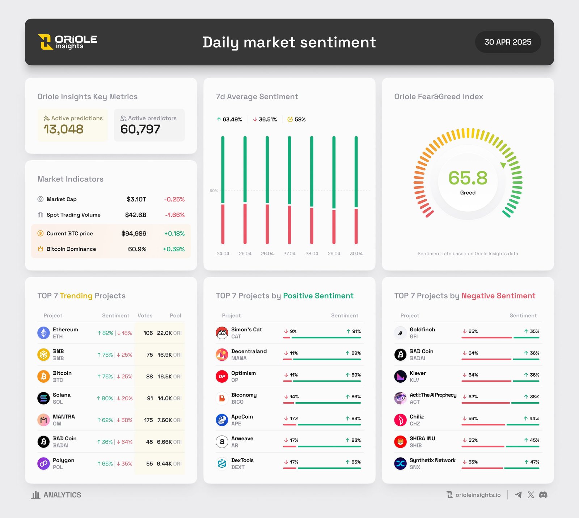Screen dimensions: 579x518
Task: Open the Discord icon in the footer
Action: click(544, 495)
